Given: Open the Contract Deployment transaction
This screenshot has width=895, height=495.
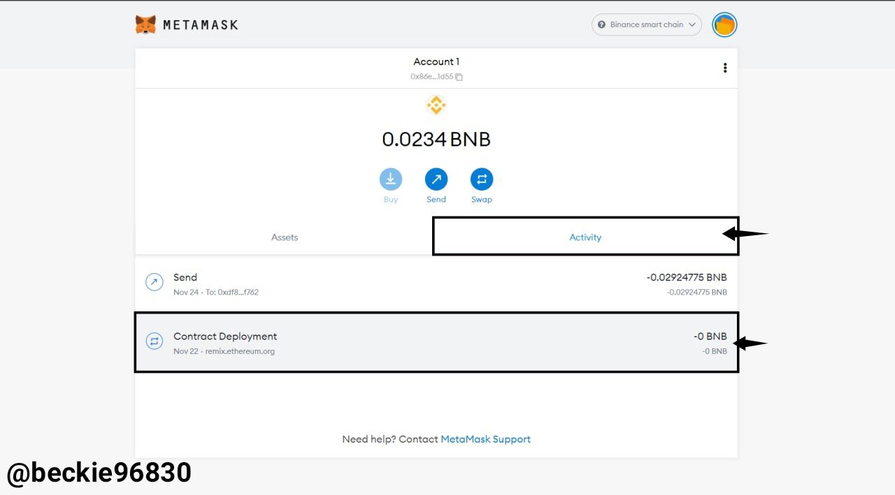Looking at the screenshot, I should click(436, 342).
